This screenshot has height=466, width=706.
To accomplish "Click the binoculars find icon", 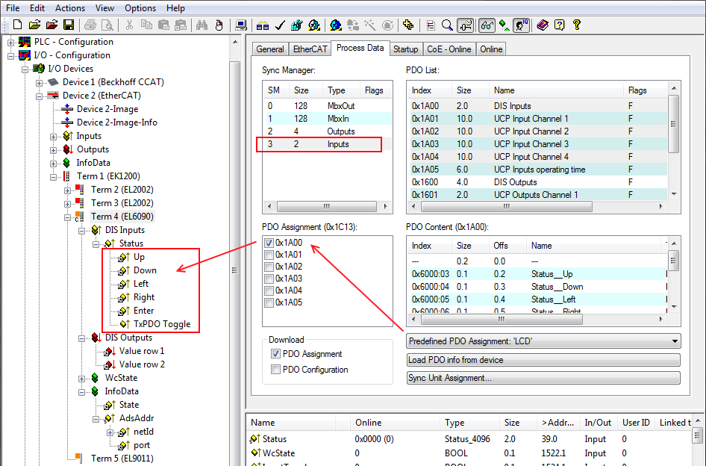I will pyautogui.click(x=202, y=25).
